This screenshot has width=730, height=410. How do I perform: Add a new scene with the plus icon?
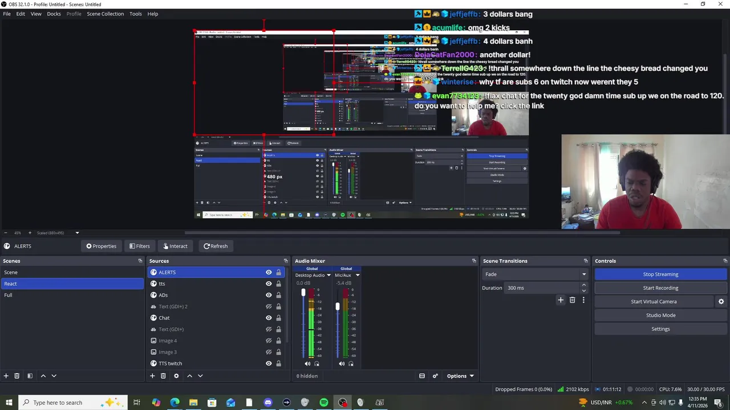6,376
